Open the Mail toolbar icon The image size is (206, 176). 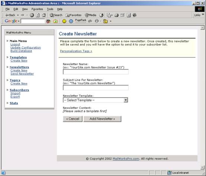tap(109, 15)
